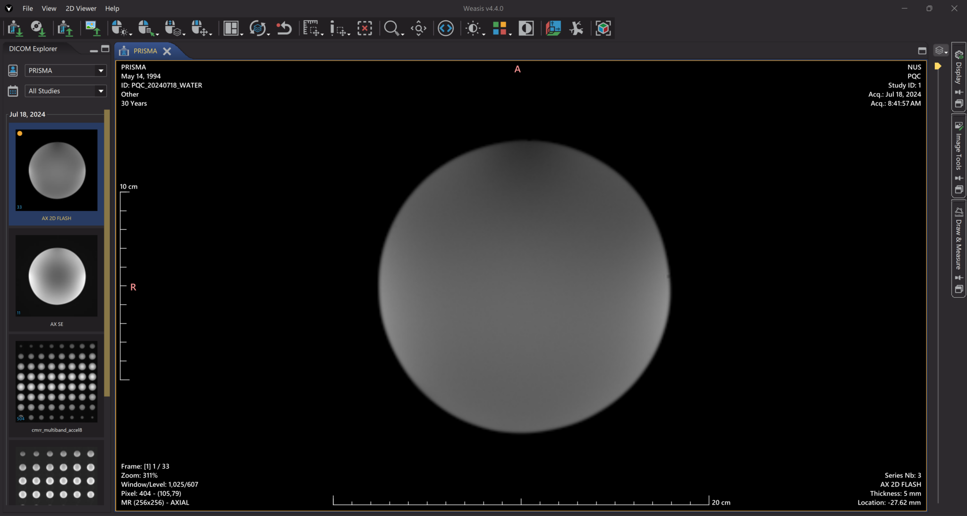Expand the All Studies dropdown
The height and width of the screenshot is (516, 967).
click(x=101, y=91)
